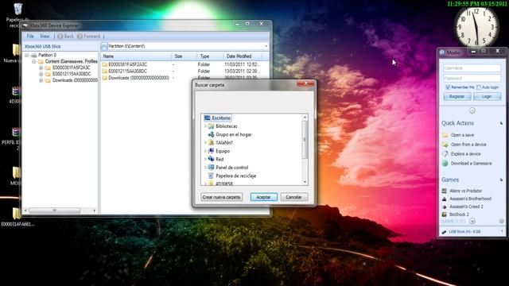Click the Download a Gamesave globe icon

(x=445, y=164)
